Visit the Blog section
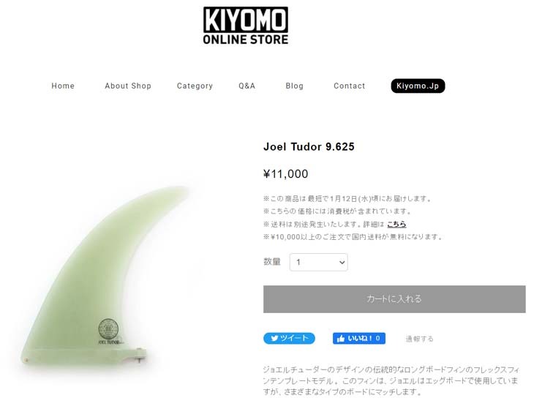The image size is (534, 406). pos(295,86)
